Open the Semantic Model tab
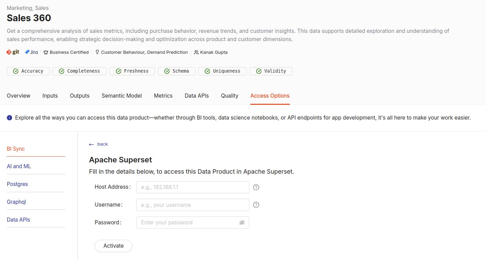Viewport: 486px width, 260px height. tap(122, 96)
